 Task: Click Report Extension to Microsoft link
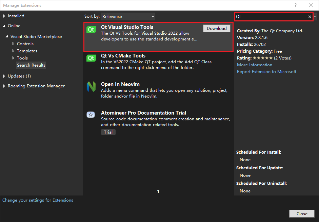coord(266,72)
